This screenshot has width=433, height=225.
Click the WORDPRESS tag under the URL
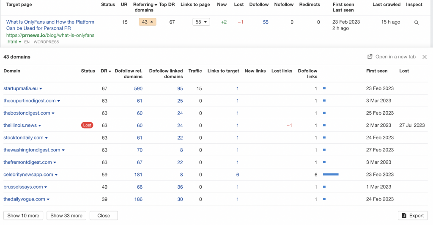(x=47, y=42)
